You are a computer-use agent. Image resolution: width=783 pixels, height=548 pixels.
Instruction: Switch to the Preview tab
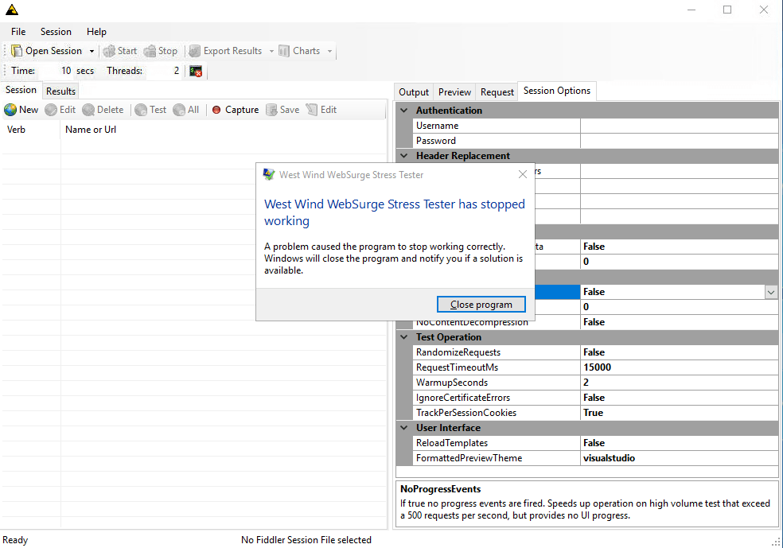point(454,91)
